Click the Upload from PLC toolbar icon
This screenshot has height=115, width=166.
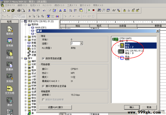point(60,10)
